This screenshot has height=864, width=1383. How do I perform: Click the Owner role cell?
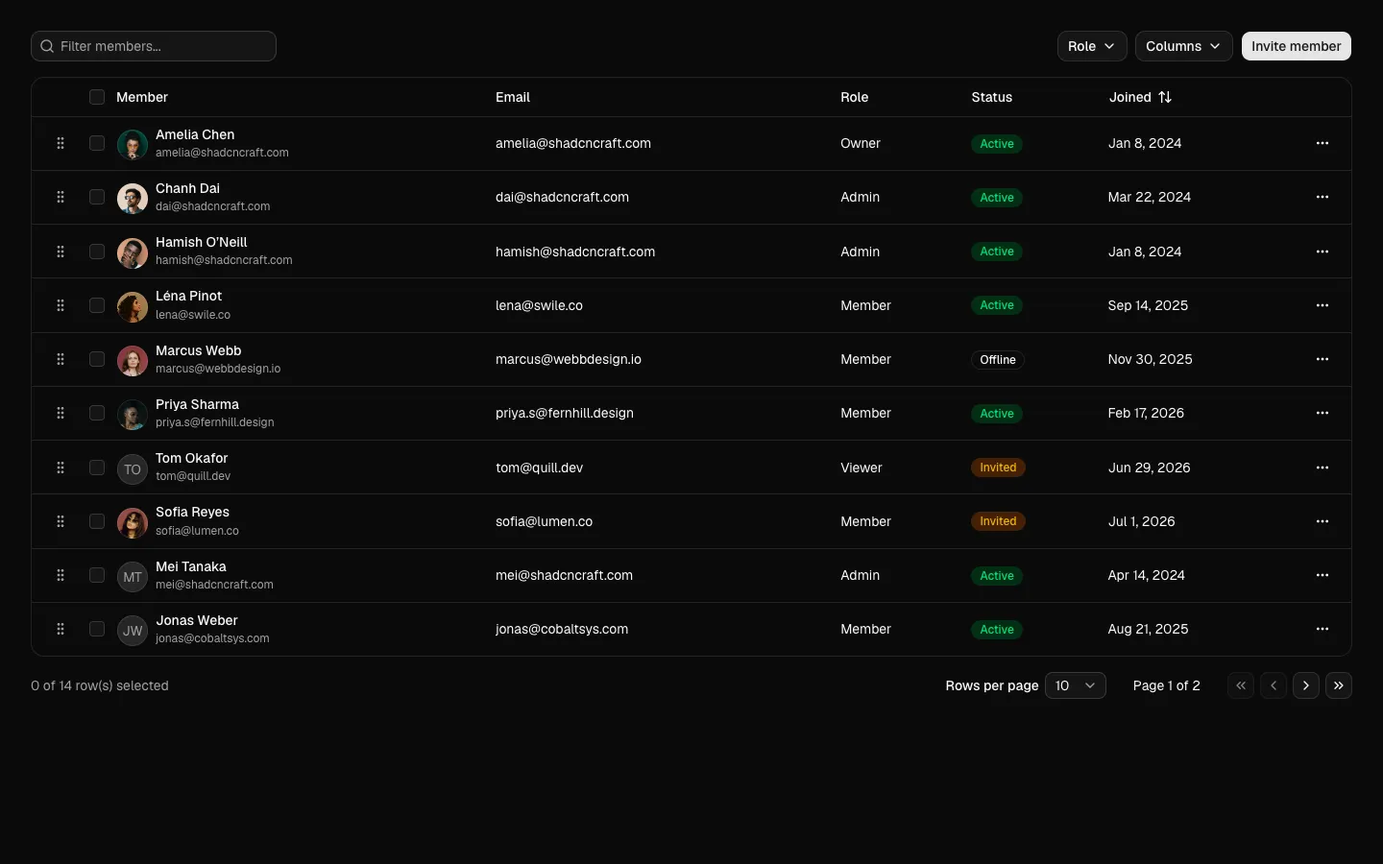[x=861, y=143]
